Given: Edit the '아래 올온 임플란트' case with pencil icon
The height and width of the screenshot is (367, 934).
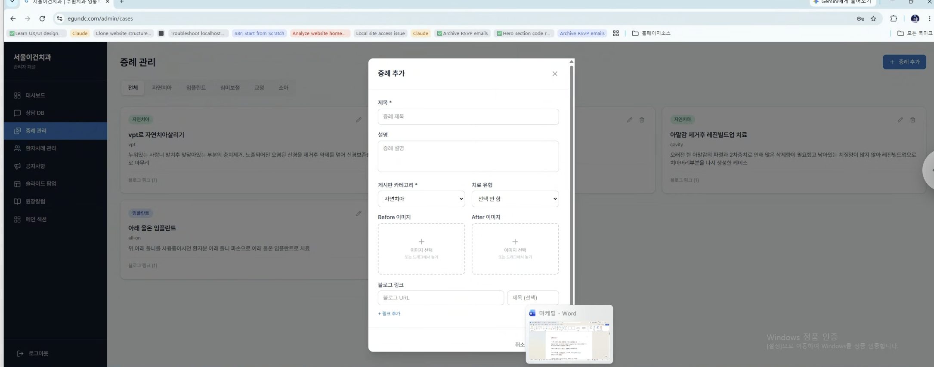Looking at the screenshot, I should tap(359, 213).
